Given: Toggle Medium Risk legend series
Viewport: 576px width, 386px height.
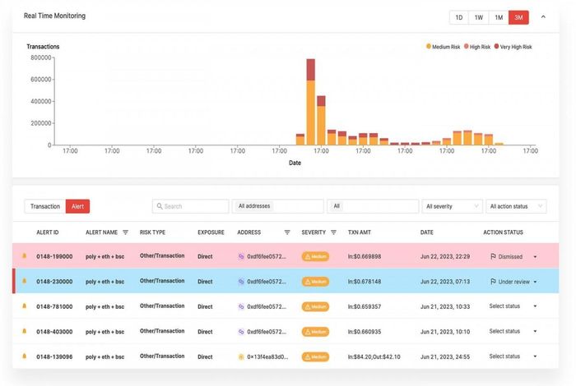Looking at the screenshot, I should point(443,47).
